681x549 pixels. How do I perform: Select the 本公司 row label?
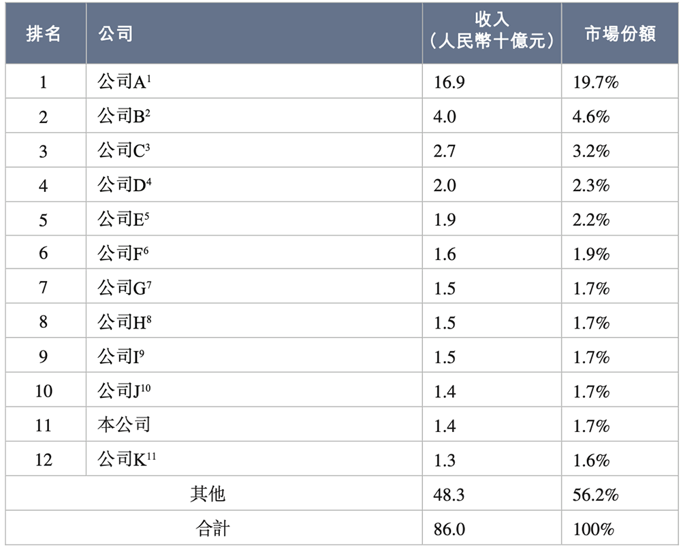[x=123, y=426]
